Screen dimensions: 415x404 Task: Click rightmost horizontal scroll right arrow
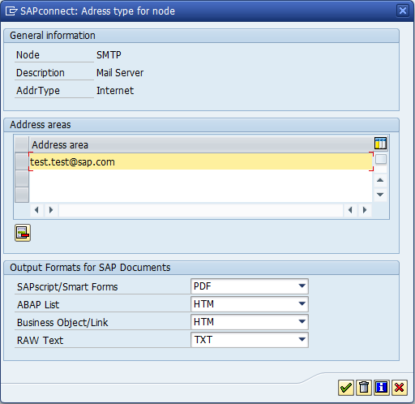pyautogui.click(x=365, y=210)
